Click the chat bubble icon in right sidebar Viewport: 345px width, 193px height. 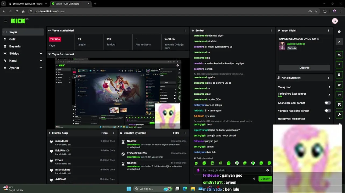pyautogui.click(x=339, y=85)
